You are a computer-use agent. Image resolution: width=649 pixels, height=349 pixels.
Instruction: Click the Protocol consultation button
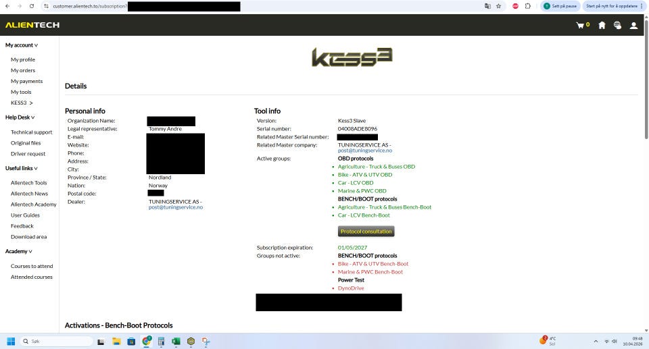[x=366, y=231]
